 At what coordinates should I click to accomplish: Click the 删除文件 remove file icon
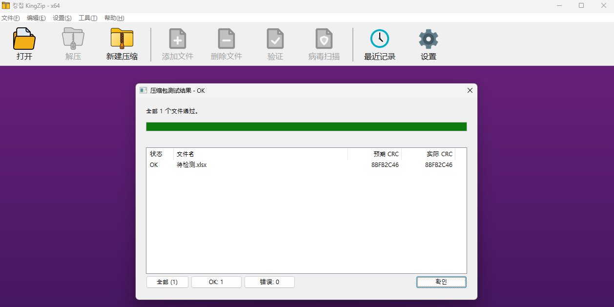226,39
